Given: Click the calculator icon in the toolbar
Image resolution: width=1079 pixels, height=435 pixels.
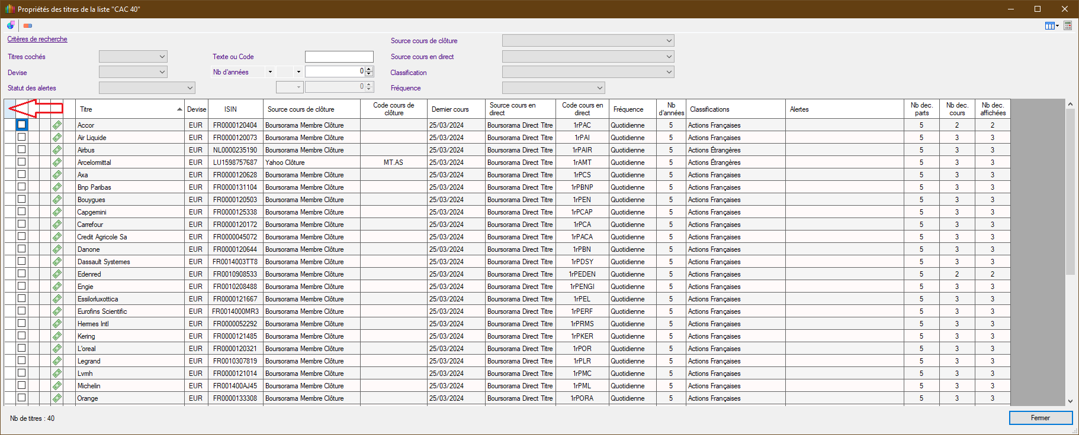Looking at the screenshot, I should pos(1068,25).
